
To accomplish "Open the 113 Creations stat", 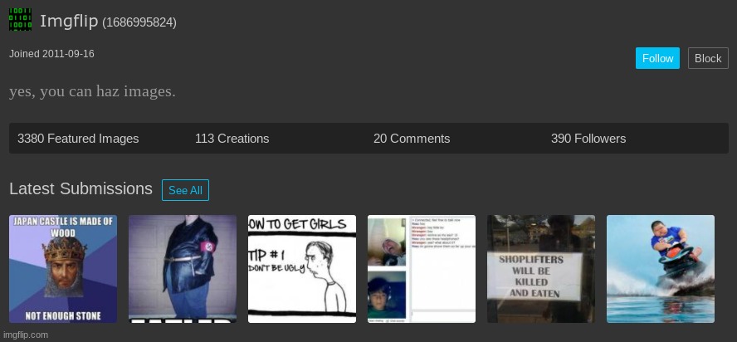I will tap(232, 139).
